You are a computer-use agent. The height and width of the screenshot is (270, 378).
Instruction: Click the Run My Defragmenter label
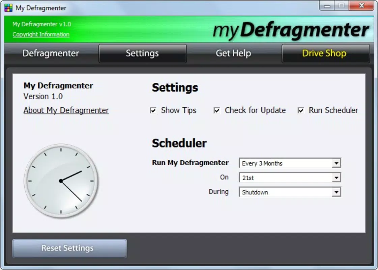190,163
